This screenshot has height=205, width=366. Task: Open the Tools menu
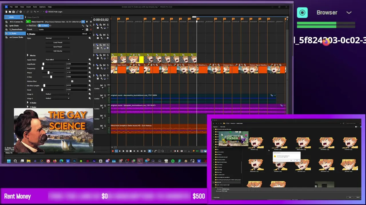pyautogui.click(x=35, y=7)
